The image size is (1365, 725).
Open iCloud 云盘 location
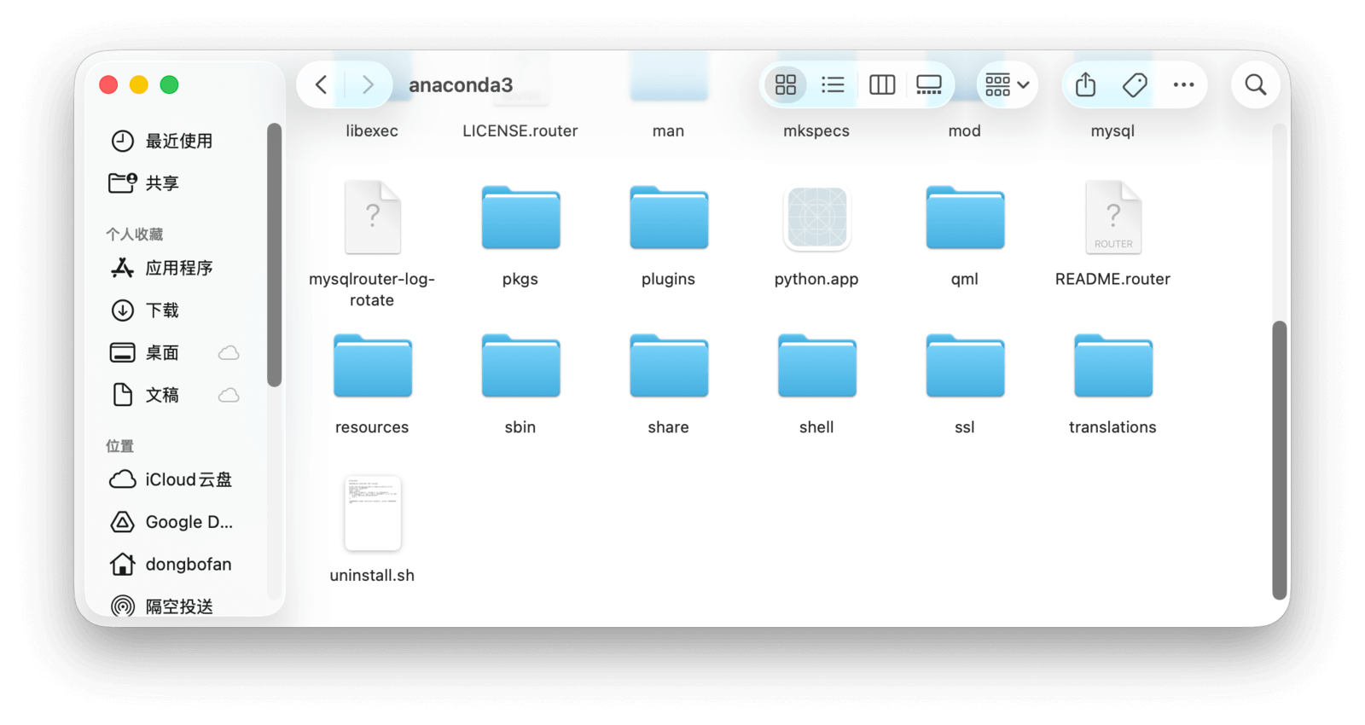(188, 479)
